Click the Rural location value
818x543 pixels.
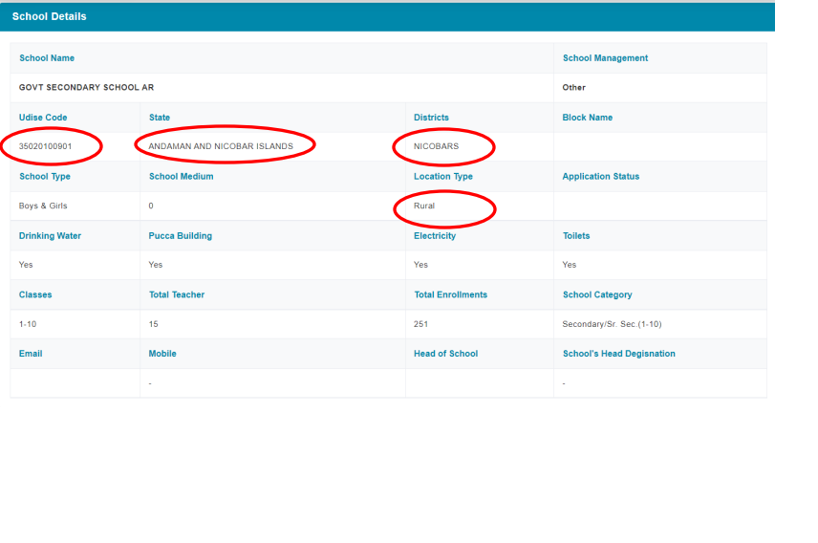tap(424, 206)
